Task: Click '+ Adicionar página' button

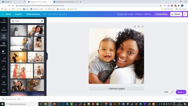Action: [116, 89]
